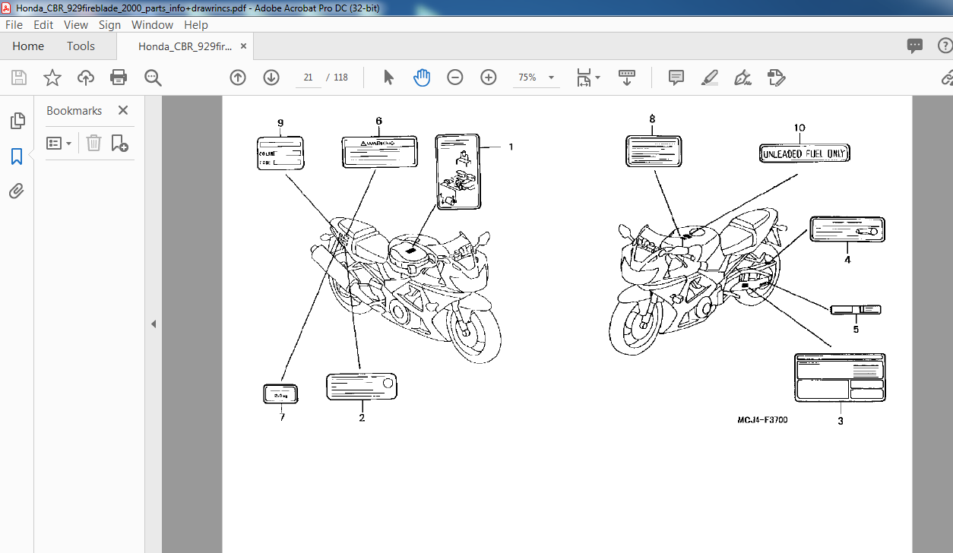953x553 pixels.
Task: Select the Highlight text pen tool
Action: click(710, 77)
